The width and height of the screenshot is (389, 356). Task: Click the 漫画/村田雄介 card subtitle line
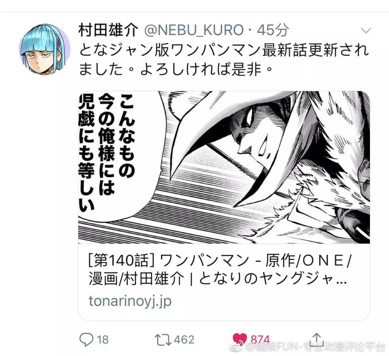pyautogui.click(x=217, y=279)
